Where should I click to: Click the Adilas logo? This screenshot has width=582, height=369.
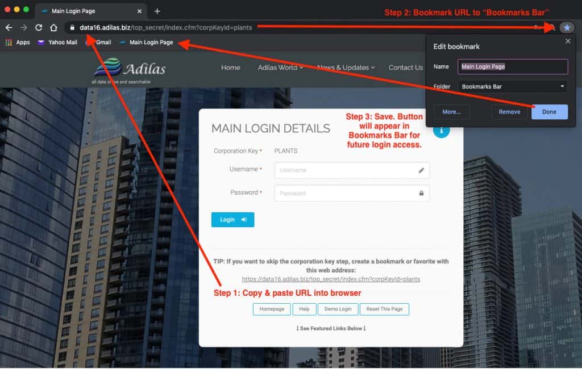[x=130, y=69]
